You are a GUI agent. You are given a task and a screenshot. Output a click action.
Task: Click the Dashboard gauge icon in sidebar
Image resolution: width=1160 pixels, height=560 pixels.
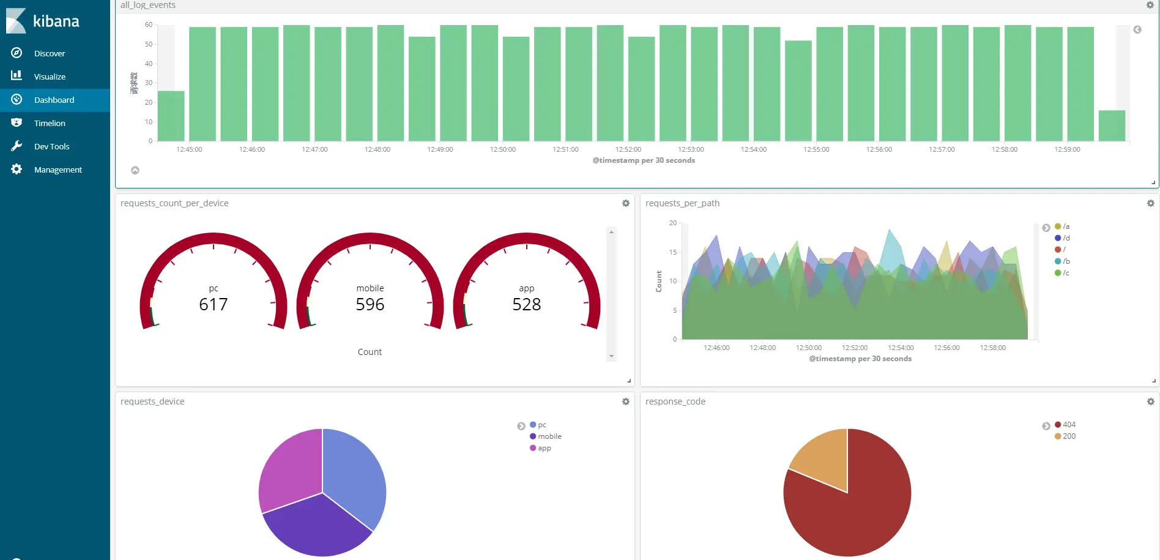17,99
